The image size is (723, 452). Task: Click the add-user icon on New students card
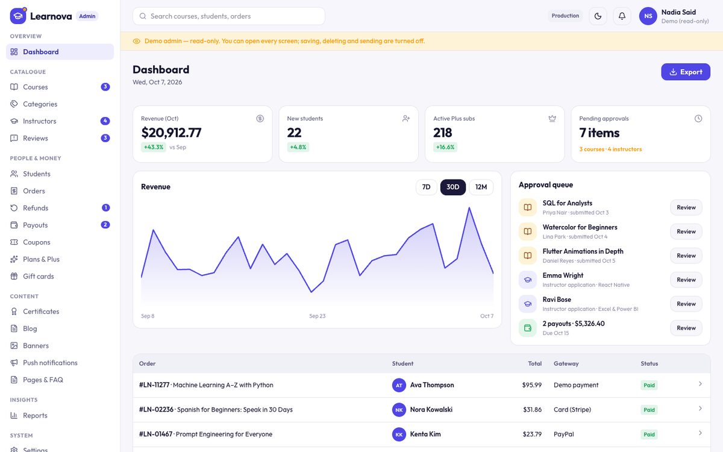pos(406,119)
